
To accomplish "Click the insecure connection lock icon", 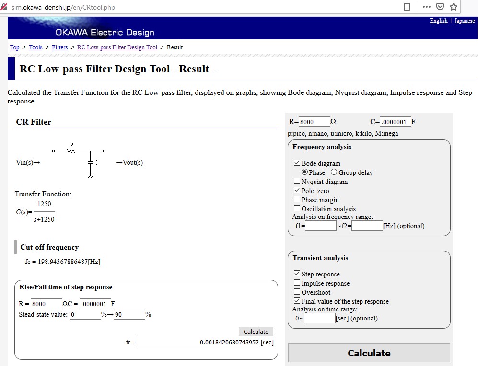I will click(4, 7).
